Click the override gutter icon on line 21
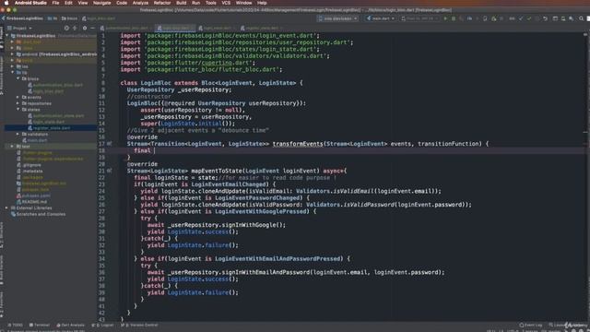 click(110, 171)
